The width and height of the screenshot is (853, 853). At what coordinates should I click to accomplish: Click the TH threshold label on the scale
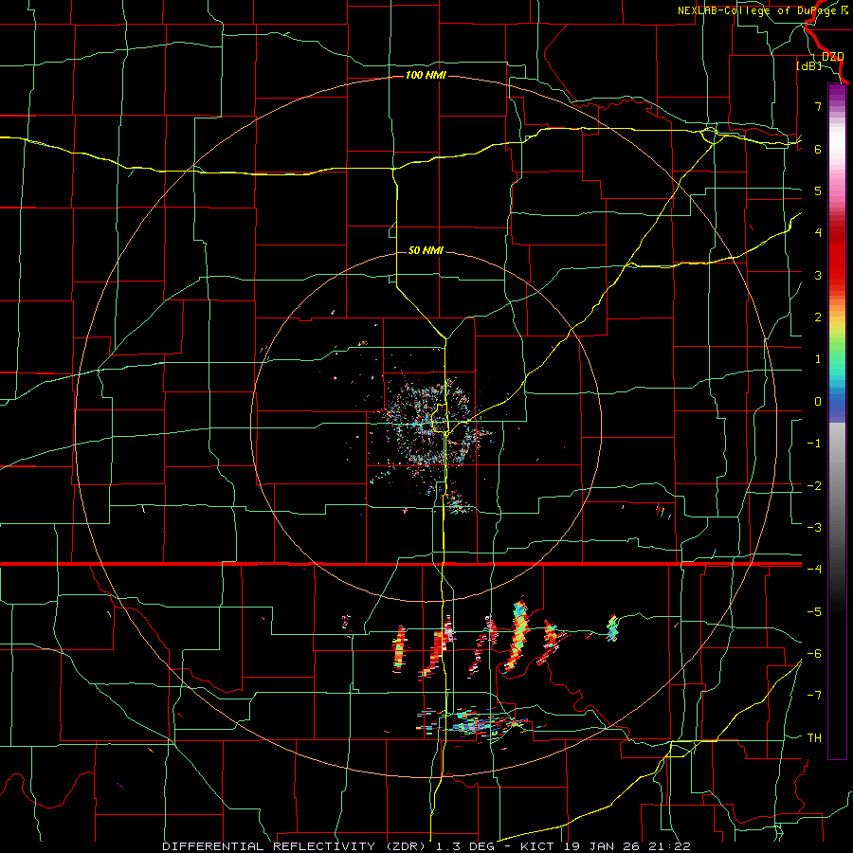point(814,738)
